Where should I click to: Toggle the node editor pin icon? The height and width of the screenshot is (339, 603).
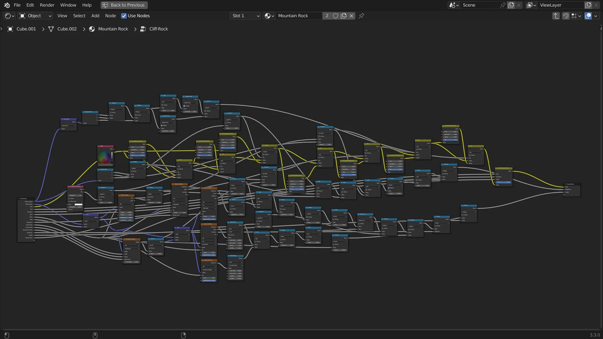tap(361, 16)
